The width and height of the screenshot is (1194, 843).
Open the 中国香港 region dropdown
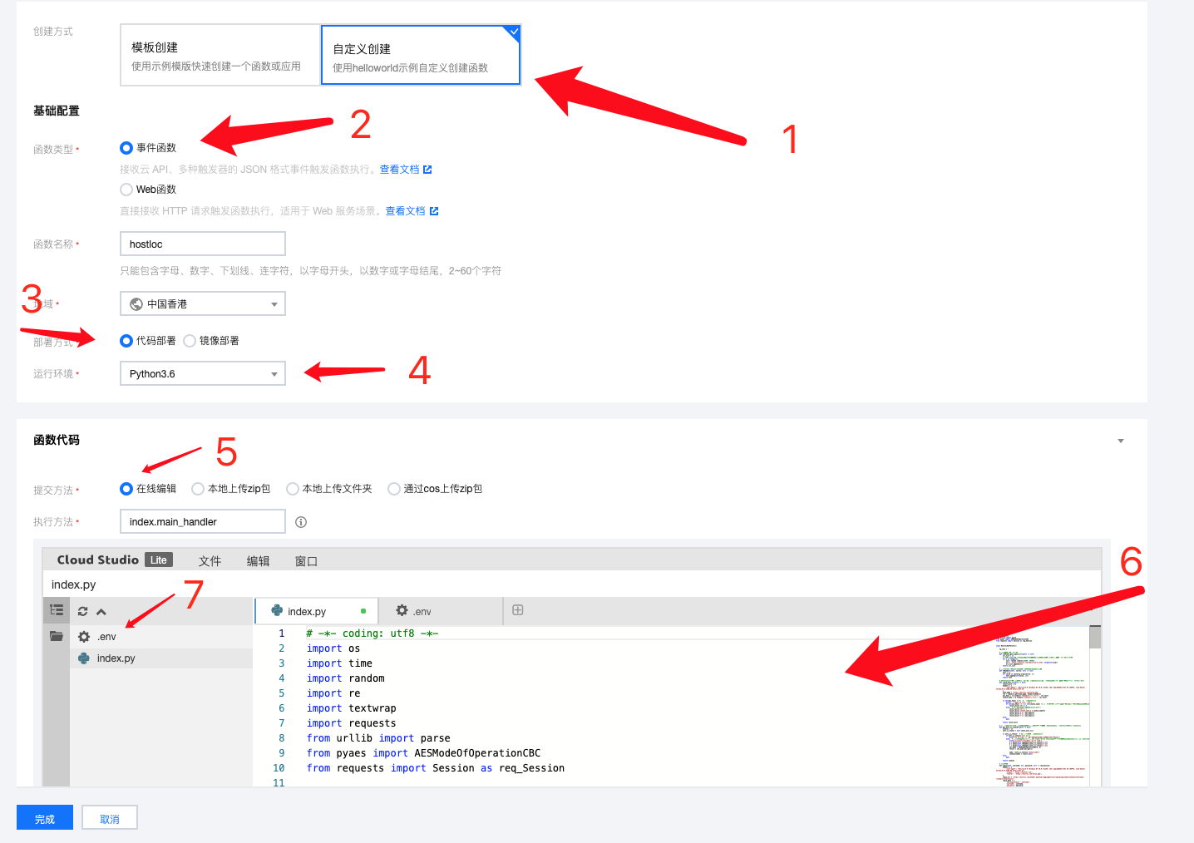pos(203,304)
